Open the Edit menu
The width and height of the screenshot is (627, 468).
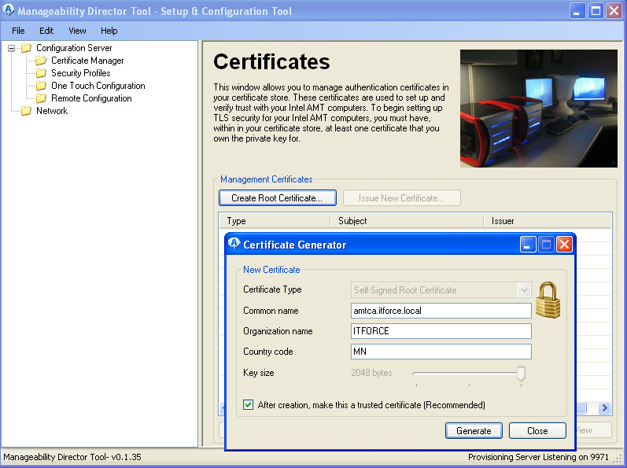pos(46,31)
